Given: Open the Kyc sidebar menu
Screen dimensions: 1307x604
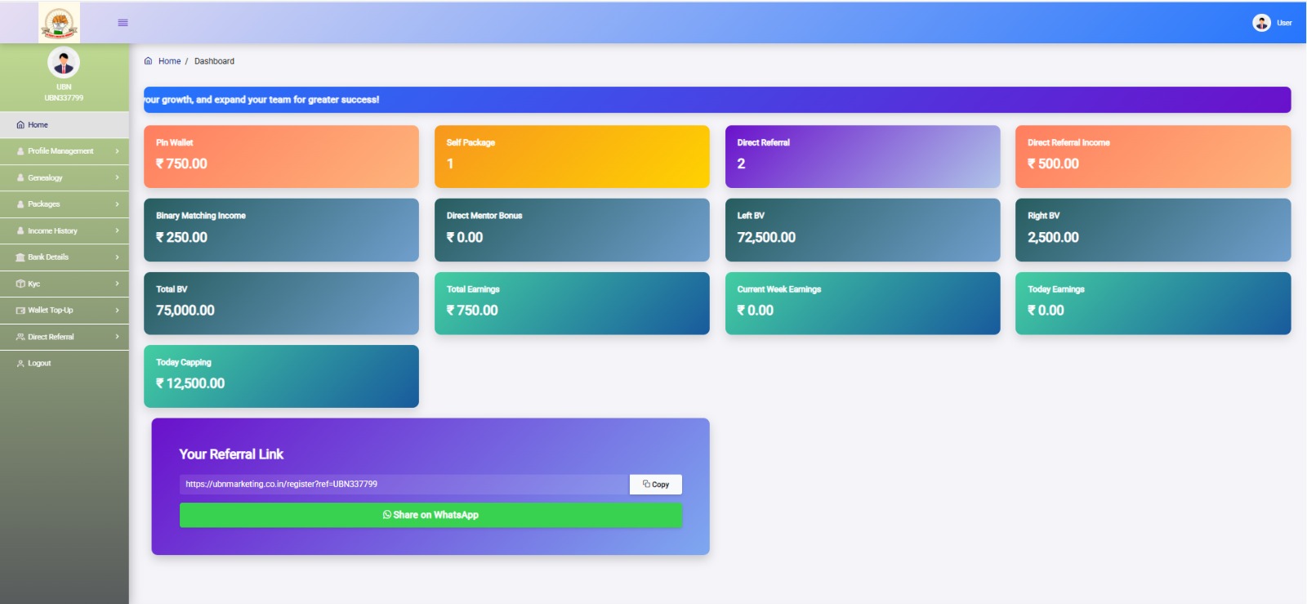Looking at the screenshot, I should pos(34,284).
